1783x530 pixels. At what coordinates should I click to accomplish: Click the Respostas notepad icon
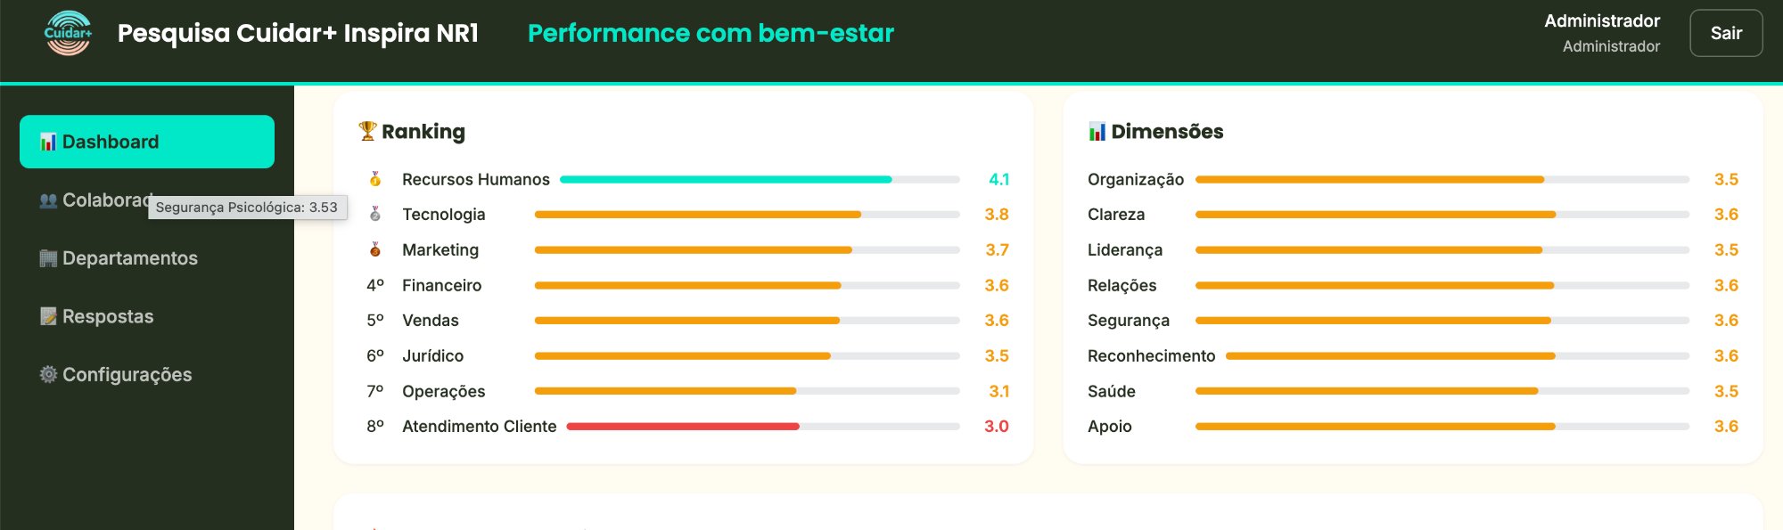tap(48, 316)
